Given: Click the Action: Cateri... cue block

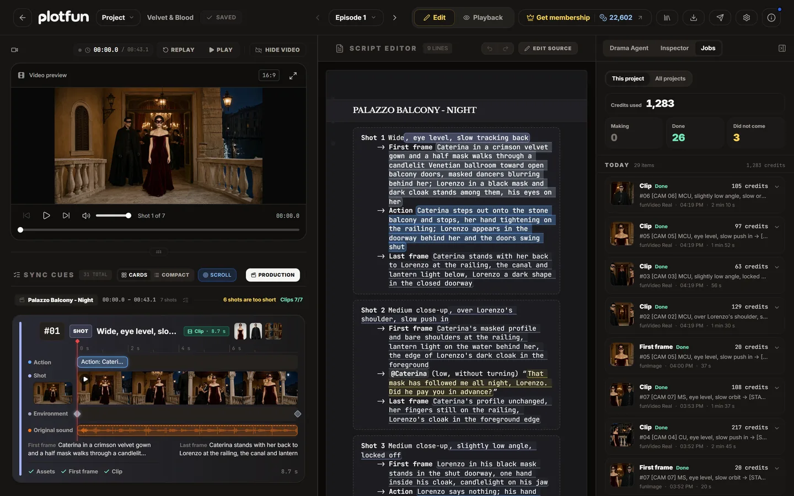Looking at the screenshot, I should tap(103, 362).
